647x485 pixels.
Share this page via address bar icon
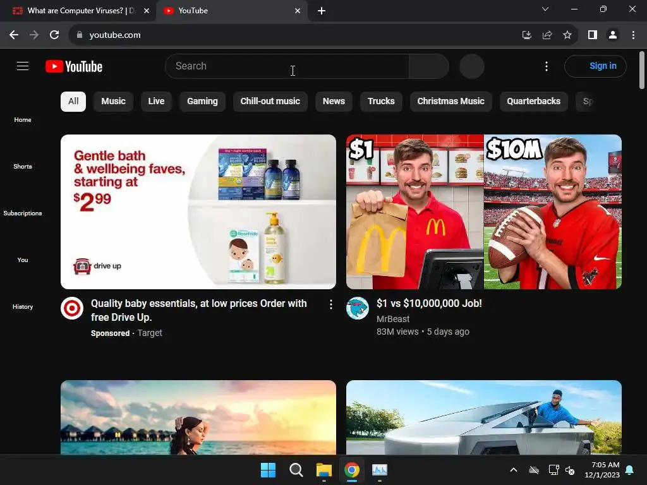[x=547, y=35]
